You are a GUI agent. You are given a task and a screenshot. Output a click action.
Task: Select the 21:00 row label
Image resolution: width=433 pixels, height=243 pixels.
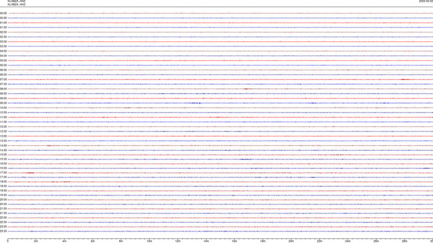pos(3,208)
